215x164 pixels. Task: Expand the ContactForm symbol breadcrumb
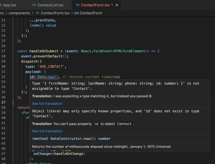(91, 13)
